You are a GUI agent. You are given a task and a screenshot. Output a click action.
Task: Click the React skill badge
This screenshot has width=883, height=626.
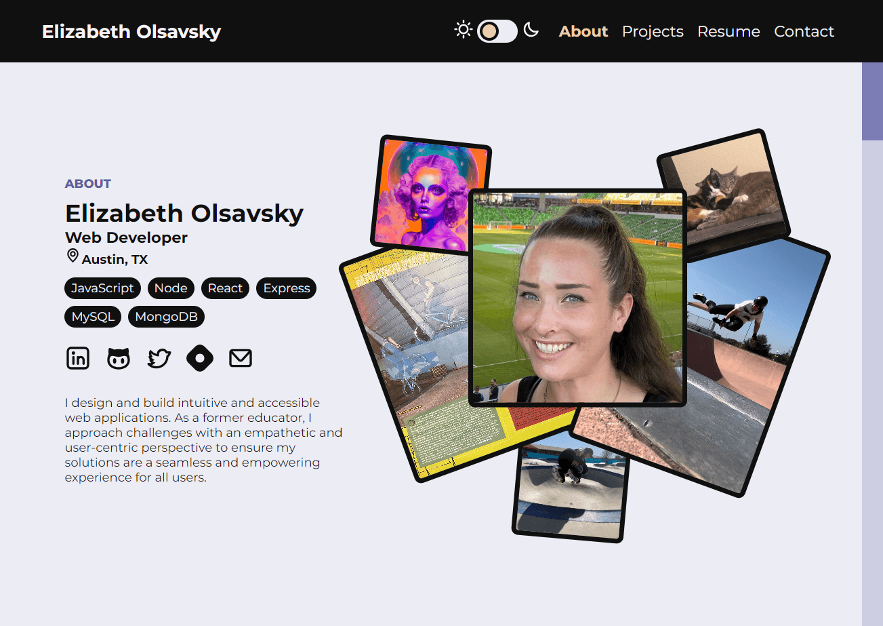[x=225, y=288]
